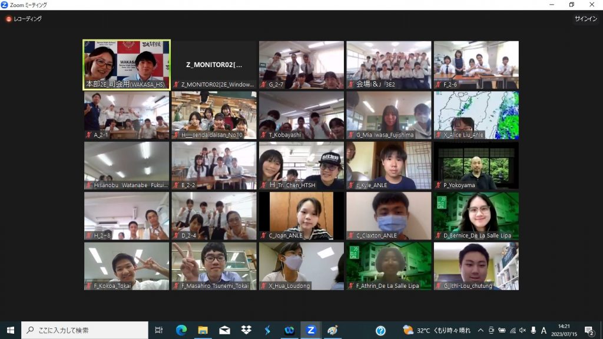The width and height of the screenshot is (603, 339).
Task: Open Microsoft Edge from the taskbar
Action: [181, 330]
